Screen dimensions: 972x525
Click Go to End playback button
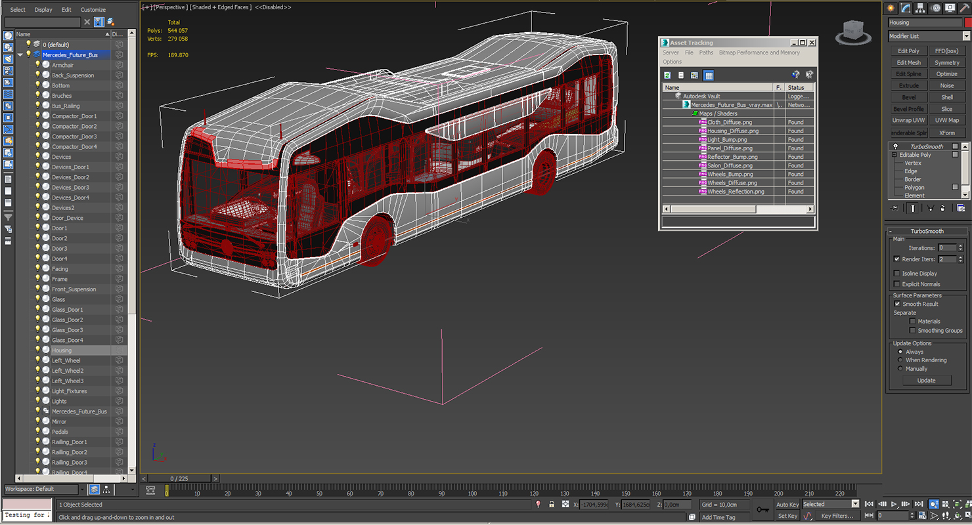click(x=919, y=505)
